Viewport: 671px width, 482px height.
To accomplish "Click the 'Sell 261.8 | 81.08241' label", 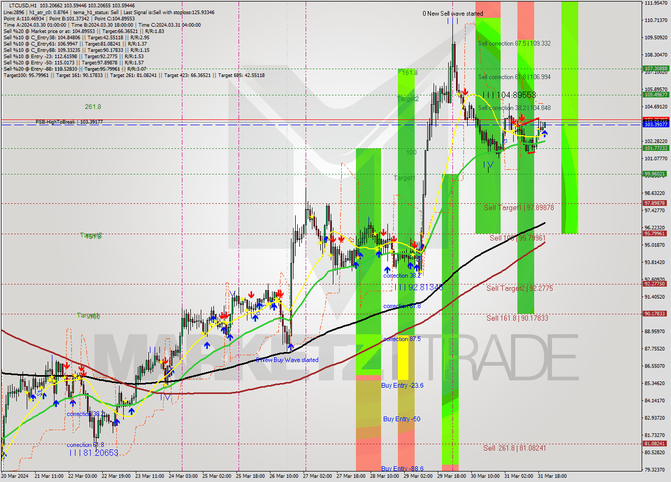I will click(x=515, y=448).
